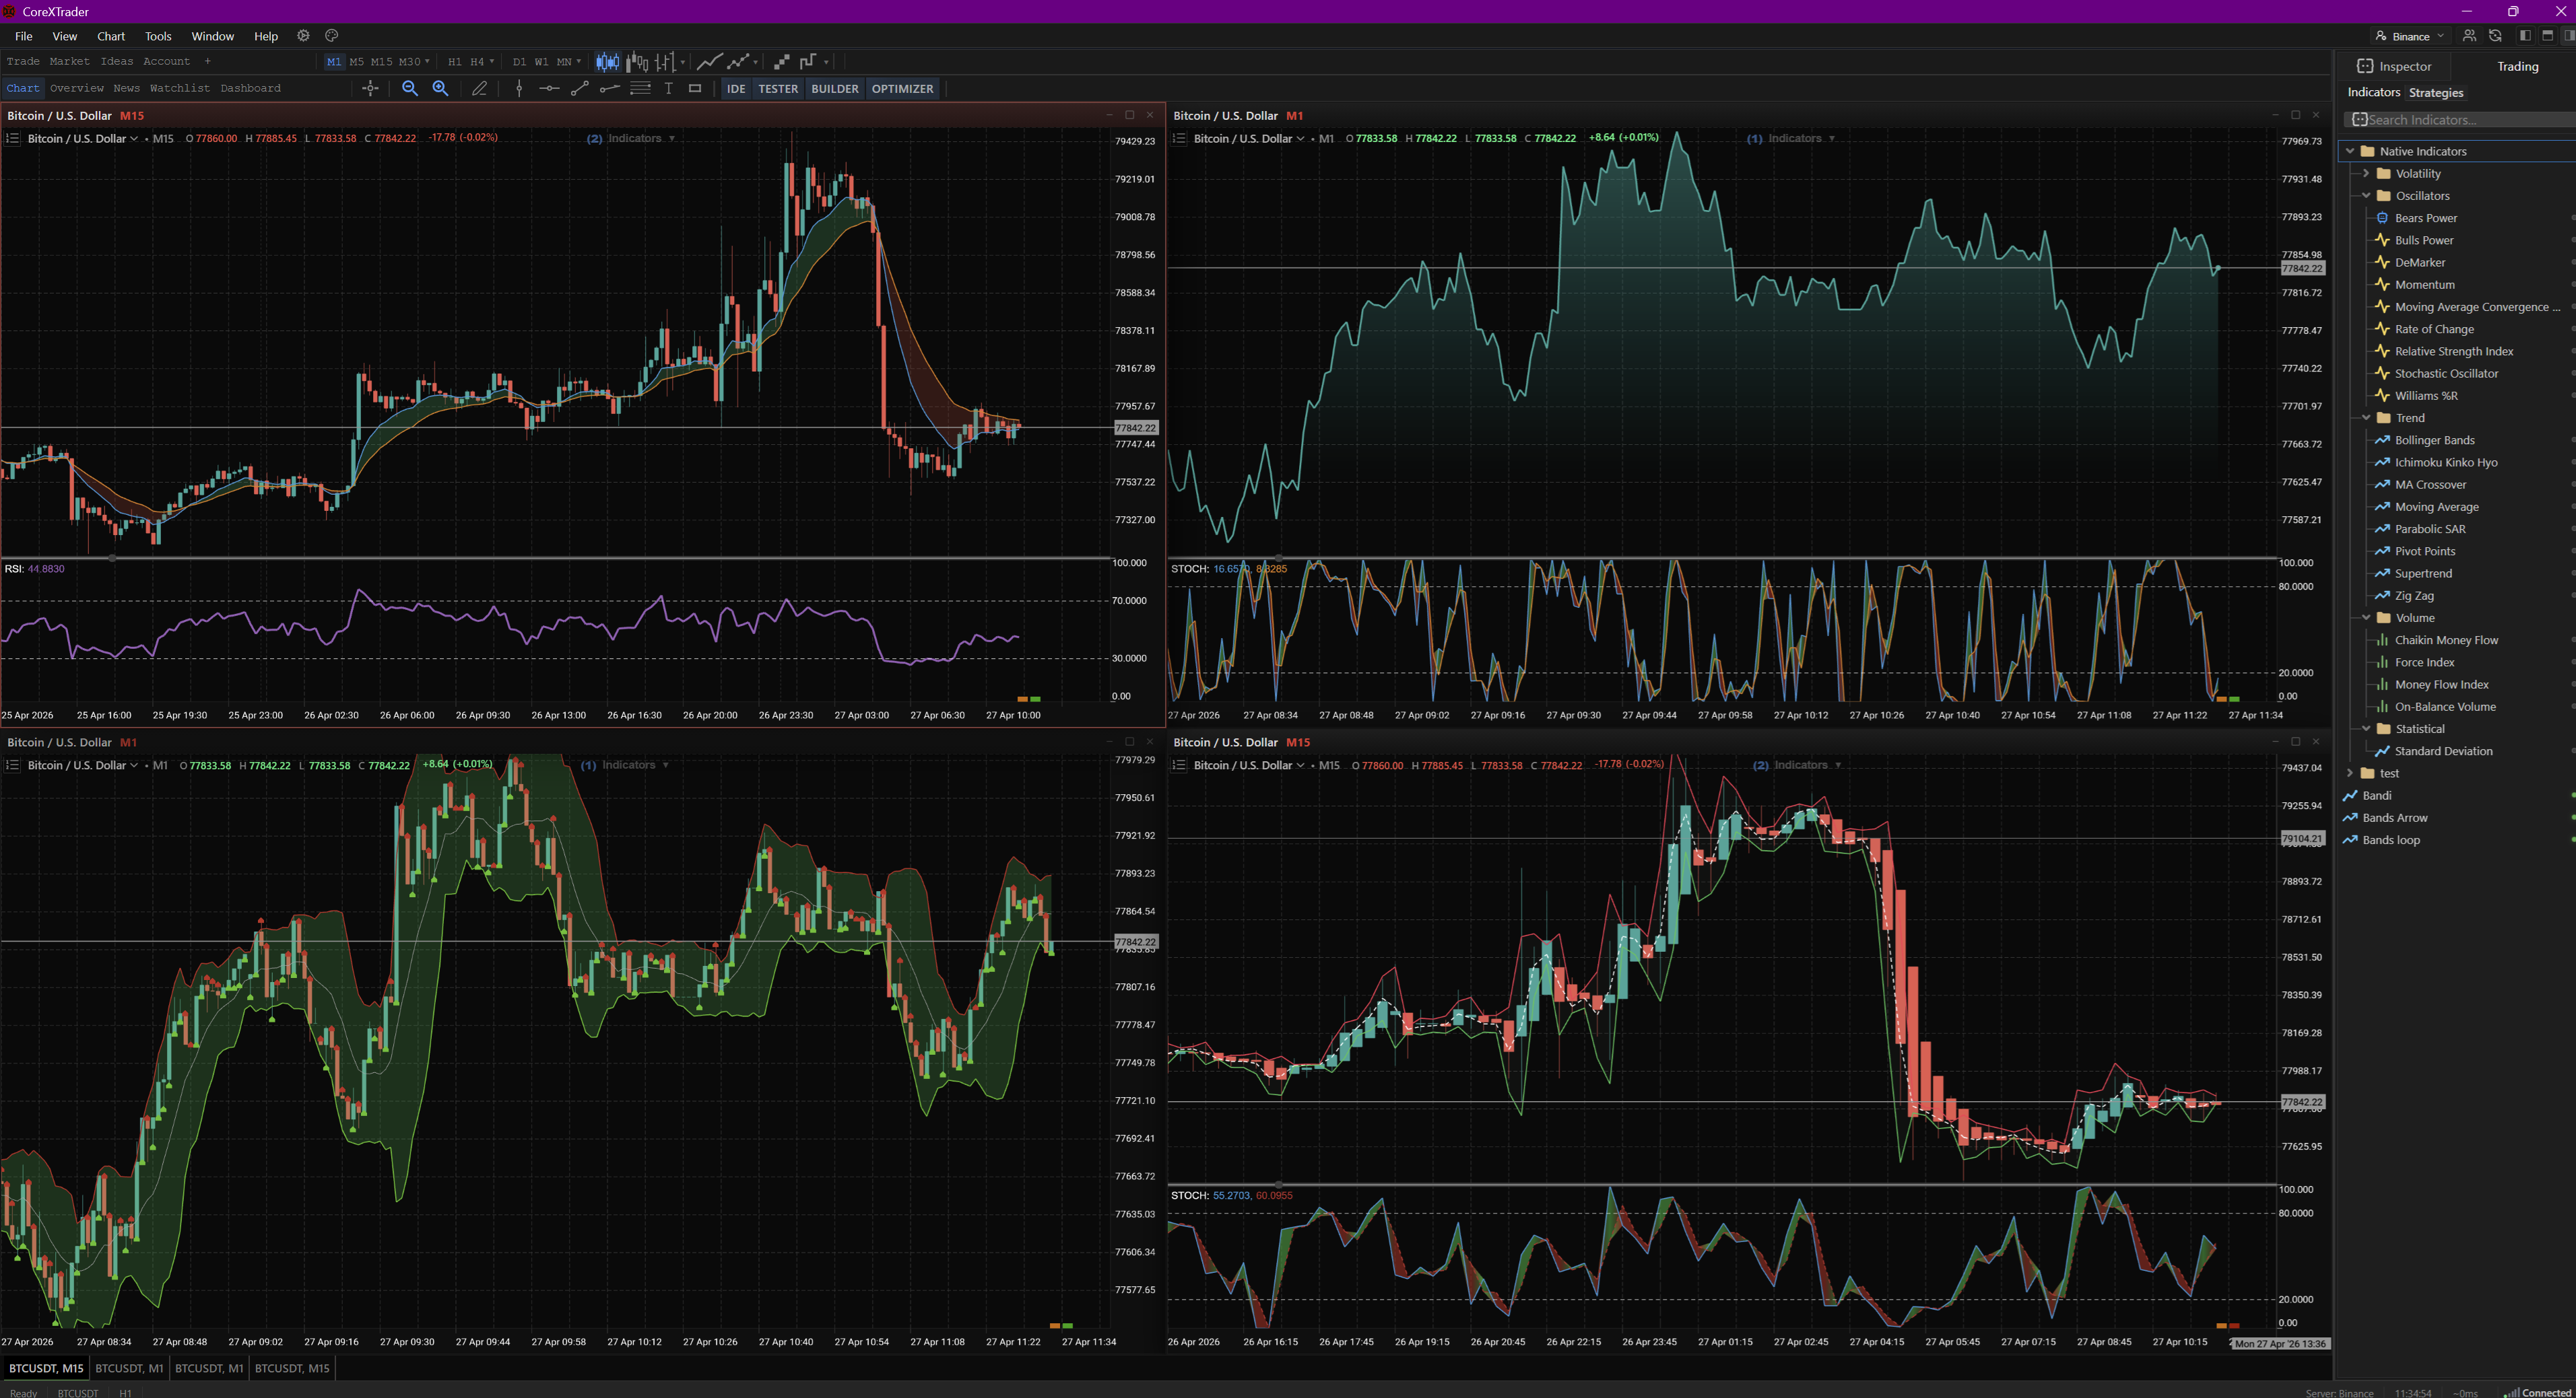Image resolution: width=2576 pixels, height=1398 pixels.
Task: Click the BUILDER button
Action: [x=834, y=89]
